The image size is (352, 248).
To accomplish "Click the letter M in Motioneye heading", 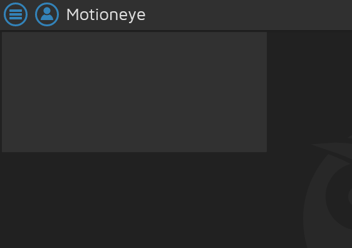I will click(73, 14).
